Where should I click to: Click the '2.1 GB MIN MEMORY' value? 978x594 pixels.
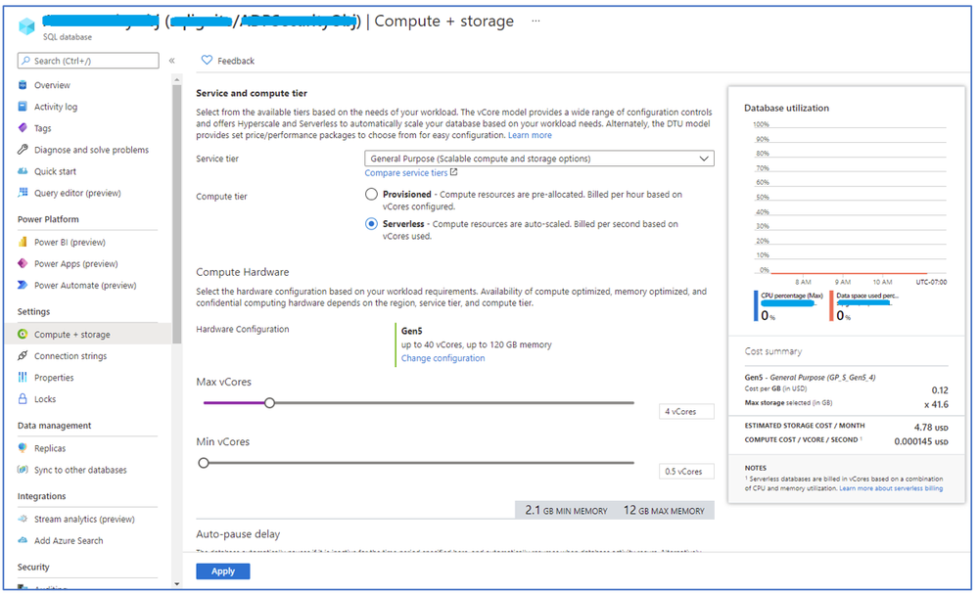566,511
